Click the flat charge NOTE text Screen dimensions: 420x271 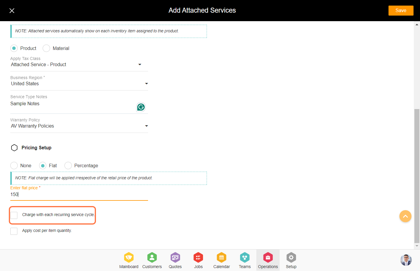point(84,178)
